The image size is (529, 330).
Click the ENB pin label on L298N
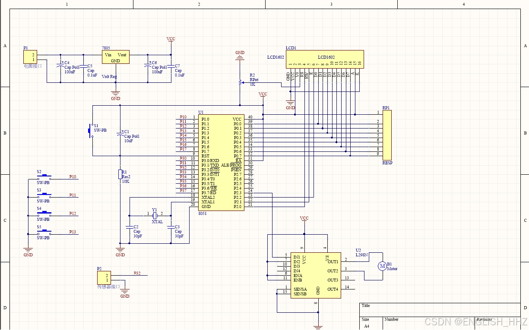point(298,280)
